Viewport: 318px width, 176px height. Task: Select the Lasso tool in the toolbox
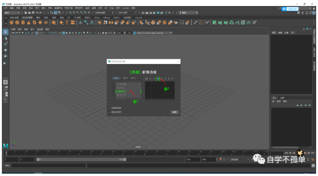click(x=6, y=38)
